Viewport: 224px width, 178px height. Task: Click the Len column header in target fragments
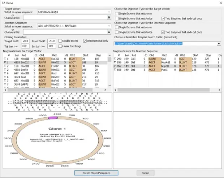pyautogui.click(x=17, y=55)
